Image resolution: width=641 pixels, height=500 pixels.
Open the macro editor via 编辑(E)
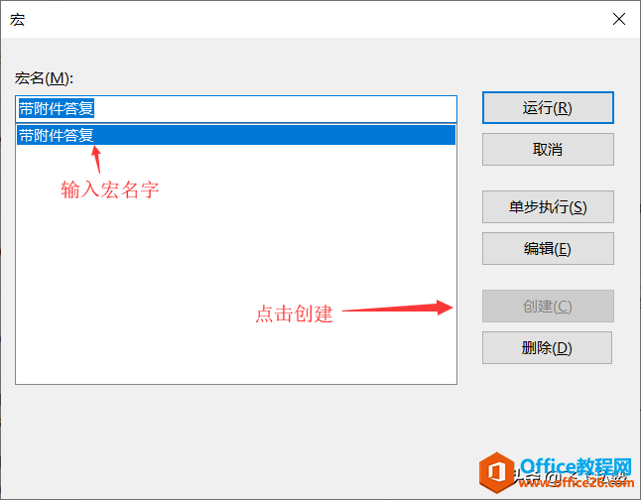click(x=548, y=249)
